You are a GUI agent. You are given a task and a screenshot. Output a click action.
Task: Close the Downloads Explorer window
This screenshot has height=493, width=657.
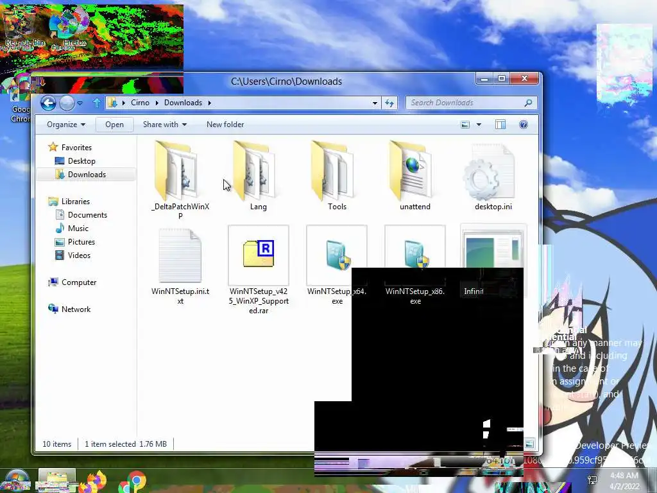tap(524, 78)
